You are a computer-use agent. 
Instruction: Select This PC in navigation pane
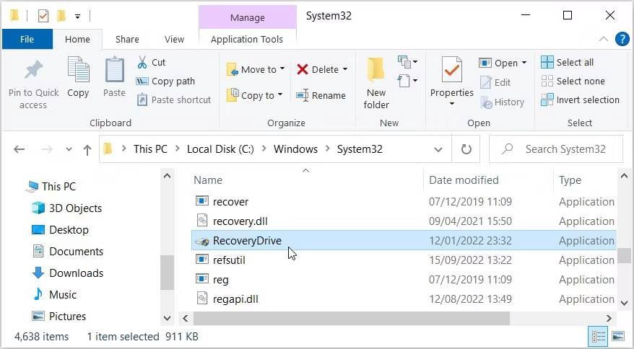(x=58, y=186)
